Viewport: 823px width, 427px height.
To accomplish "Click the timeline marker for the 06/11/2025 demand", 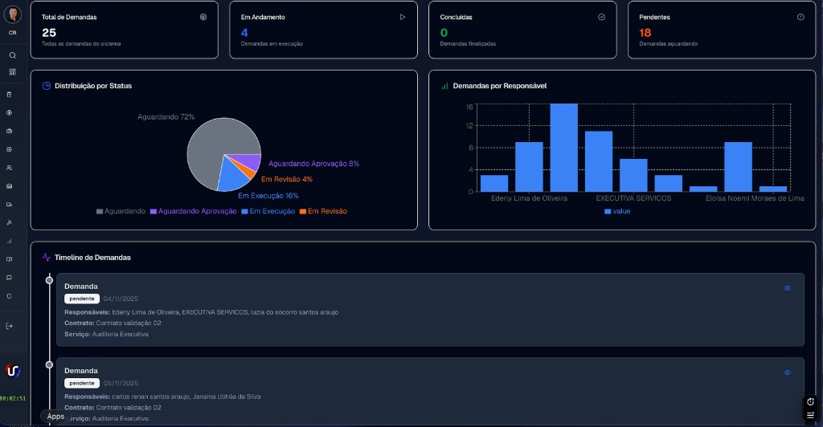I will [x=49, y=364].
